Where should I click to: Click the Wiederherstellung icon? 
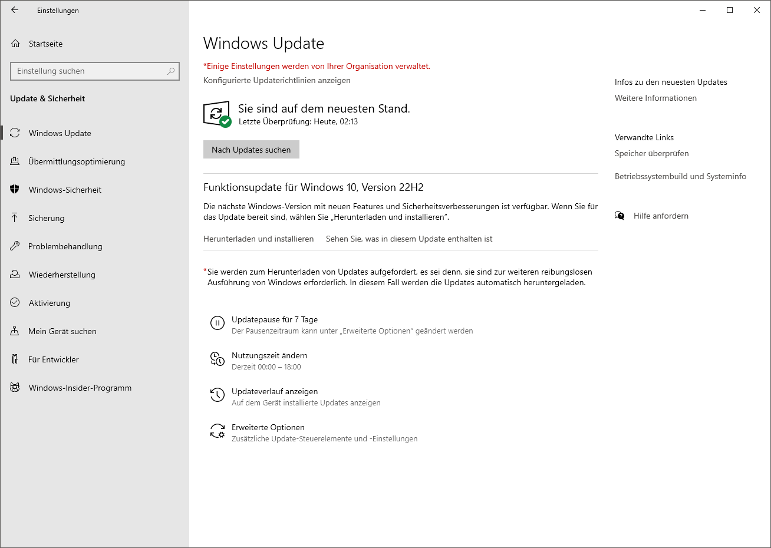[x=15, y=275]
